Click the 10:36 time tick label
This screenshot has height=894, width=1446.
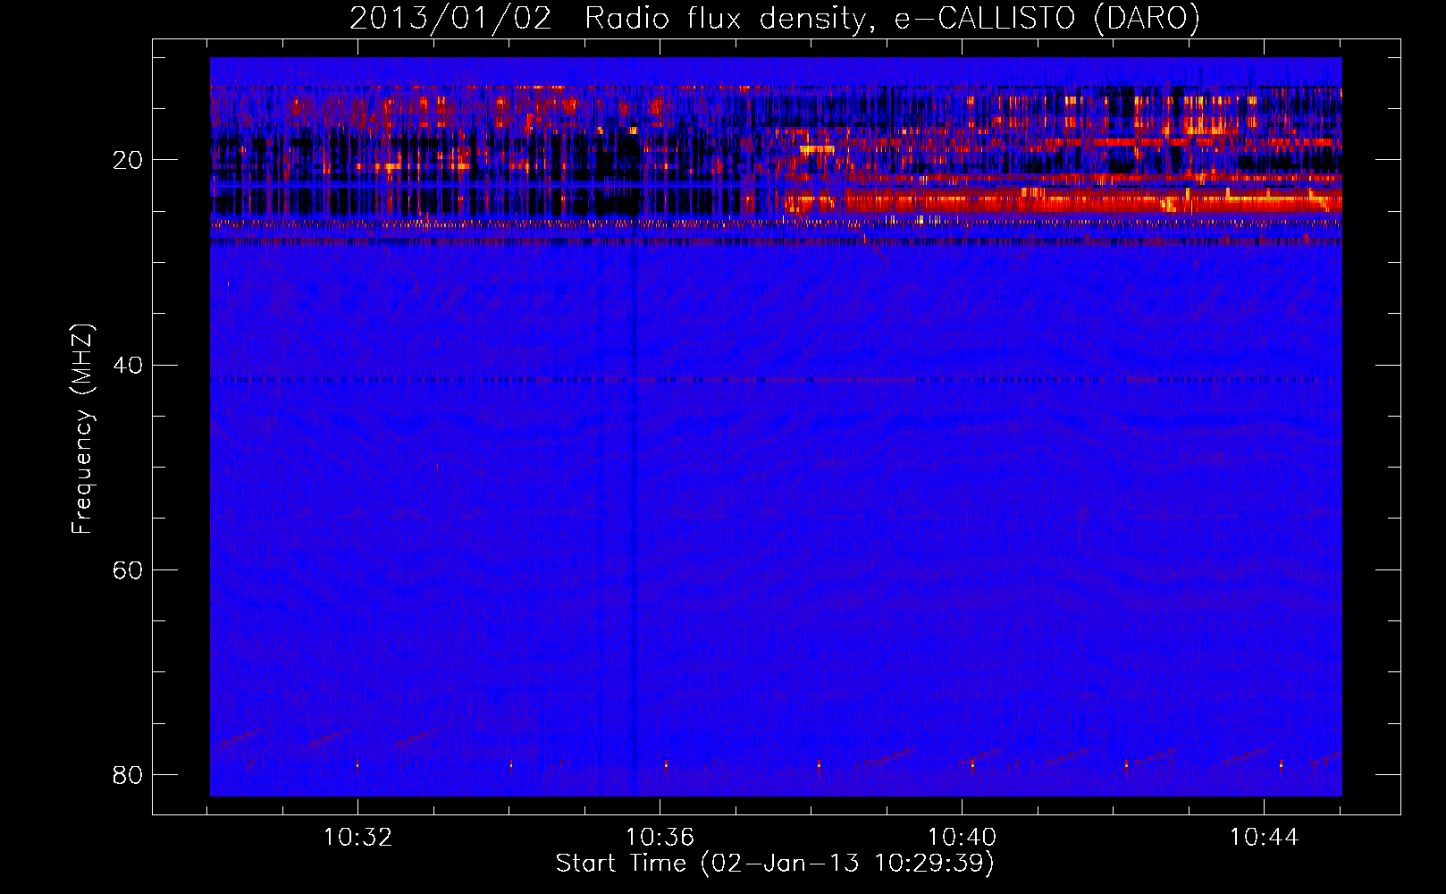(660, 838)
